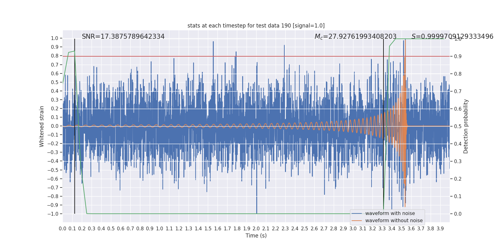This screenshot has width=500, height=250.
Task: Click the plot title about test data 190
Action: [x=256, y=26]
